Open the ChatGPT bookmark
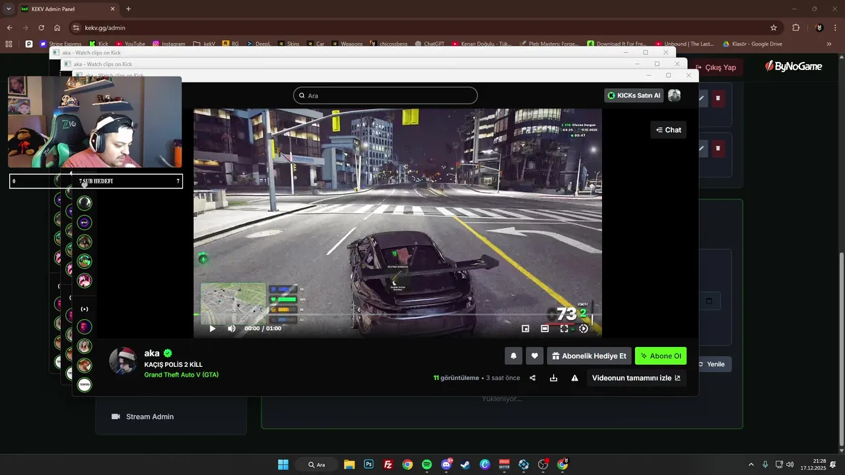Viewport: 845px width, 475px height. point(429,44)
